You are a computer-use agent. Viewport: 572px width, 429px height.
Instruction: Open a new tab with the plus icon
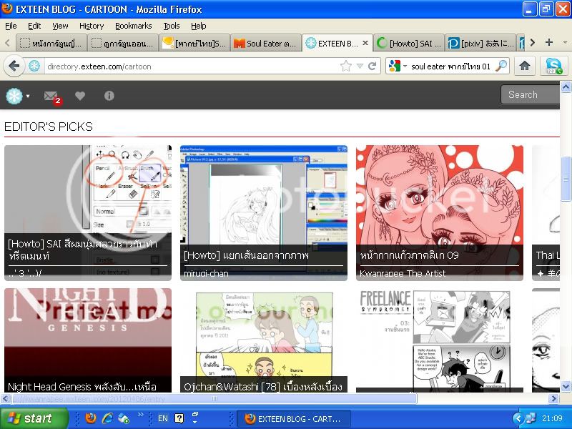(x=548, y=43)
